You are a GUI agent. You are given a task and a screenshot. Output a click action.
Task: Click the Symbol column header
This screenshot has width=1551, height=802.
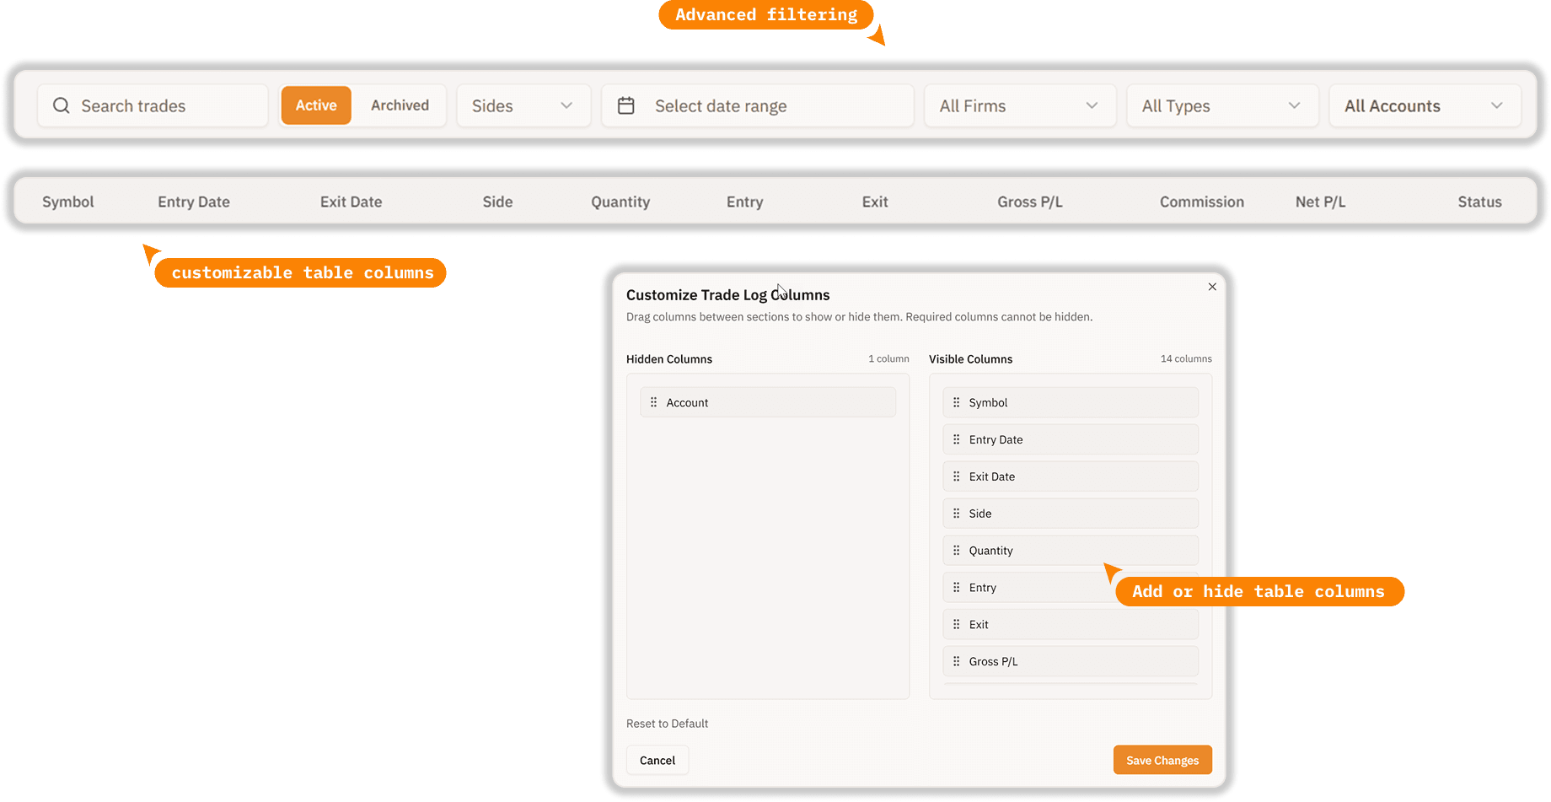(68, 202)
